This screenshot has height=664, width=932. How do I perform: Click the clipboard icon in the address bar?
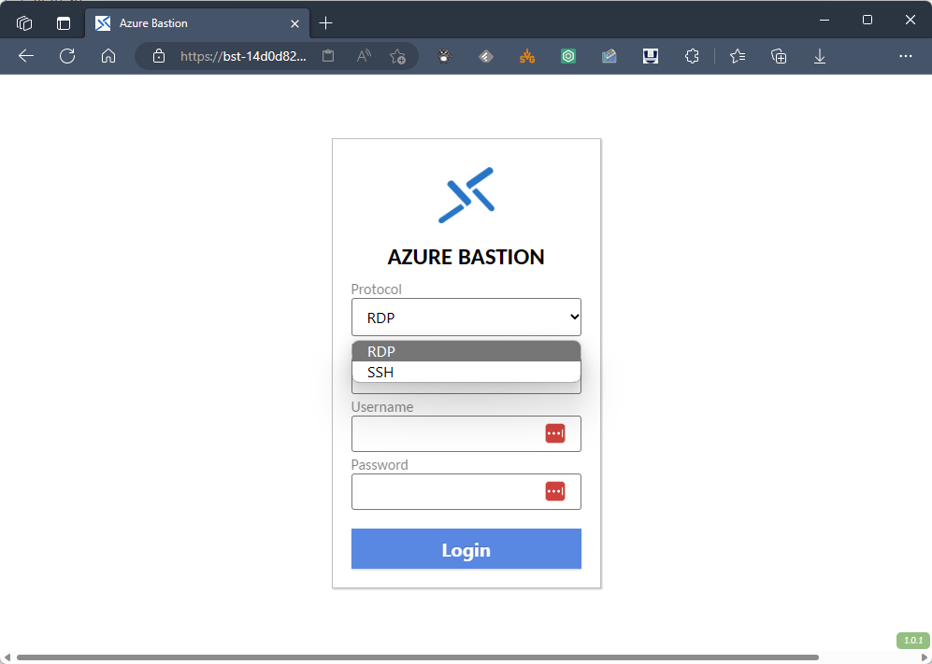click(328, 56)
